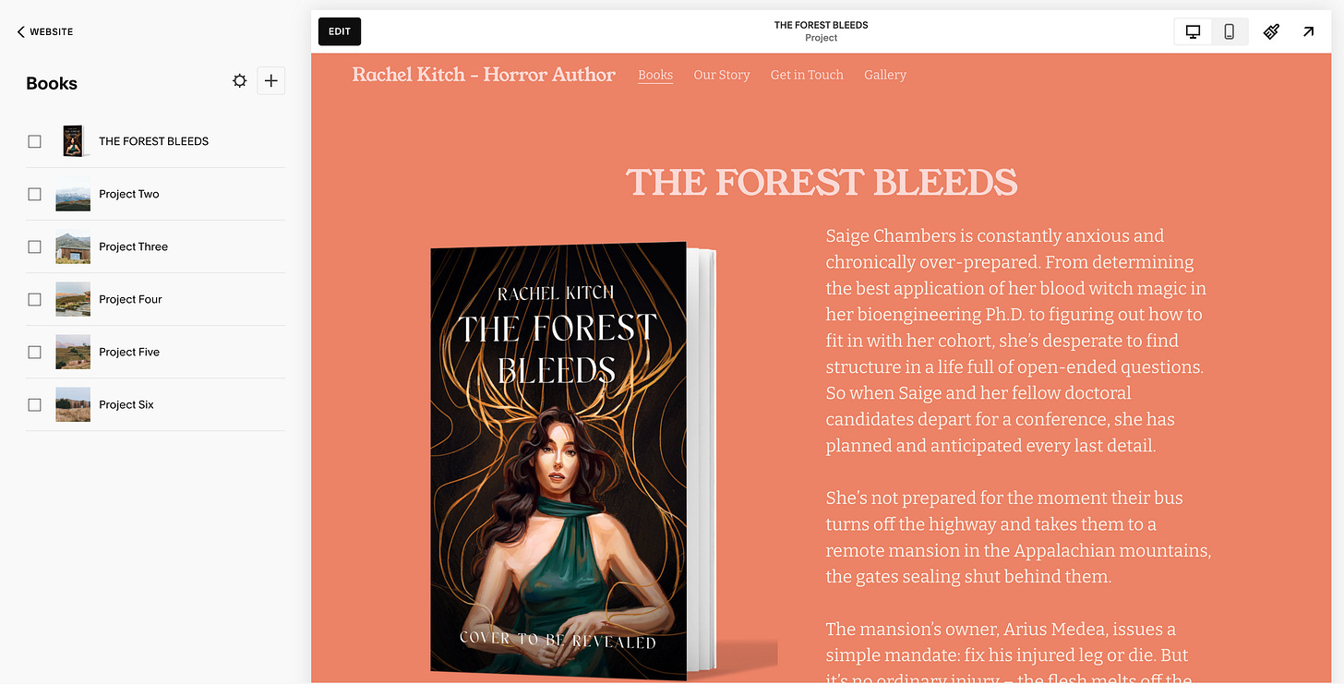
Task: Open the Books navigation link
Action: 655,75
